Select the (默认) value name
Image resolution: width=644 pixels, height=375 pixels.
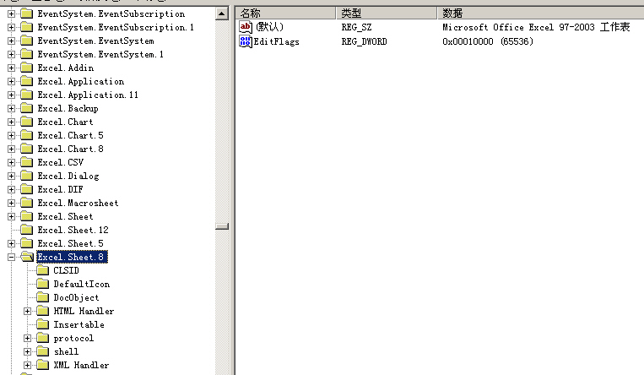pyautogui.click(x=269, y=27)
